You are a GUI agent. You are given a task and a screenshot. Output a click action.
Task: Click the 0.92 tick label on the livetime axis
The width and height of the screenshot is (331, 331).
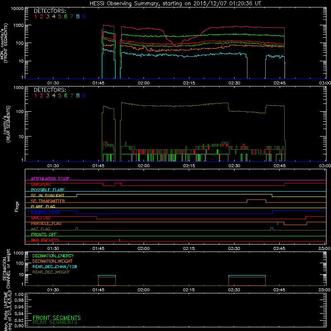pos(19,320)
